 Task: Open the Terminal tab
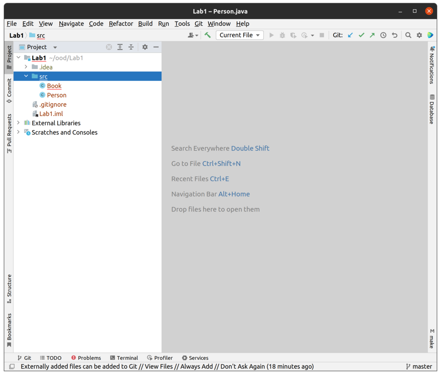[124, 358]
